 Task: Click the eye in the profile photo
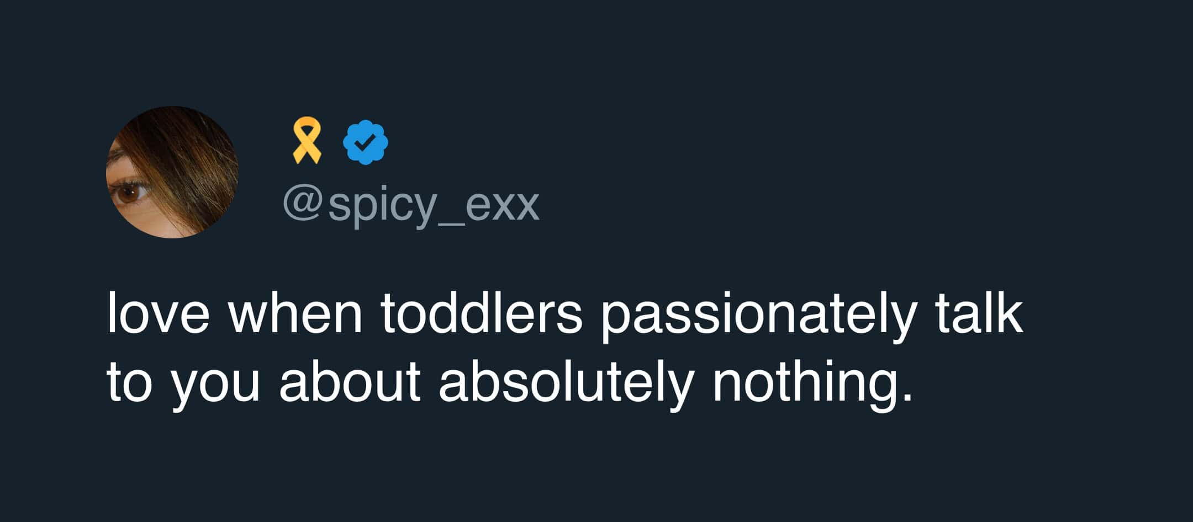click(129, 192)
